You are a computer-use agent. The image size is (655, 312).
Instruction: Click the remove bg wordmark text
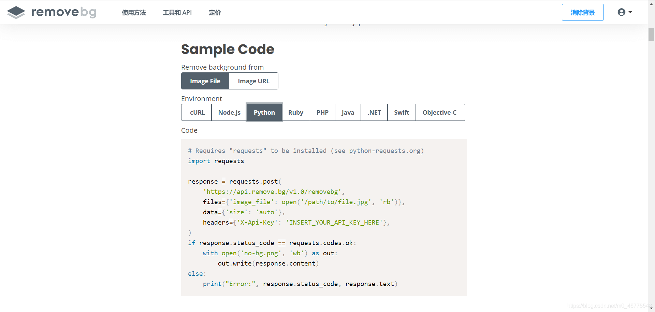tap(64, 12)
